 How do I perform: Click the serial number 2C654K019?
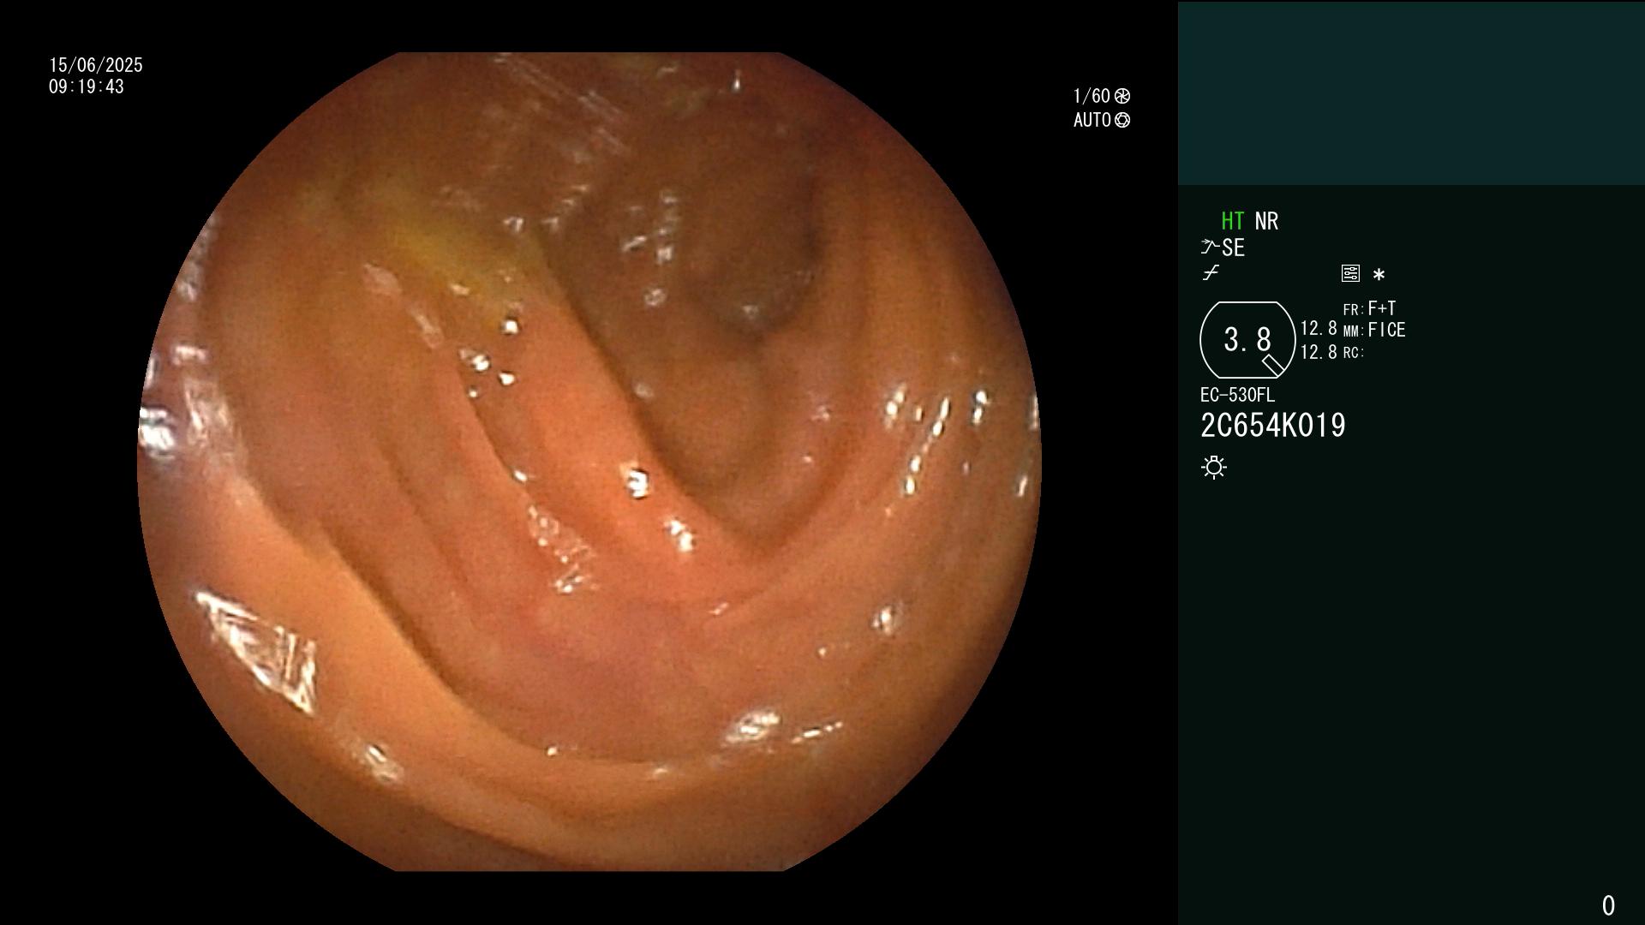coord(1273,426)
